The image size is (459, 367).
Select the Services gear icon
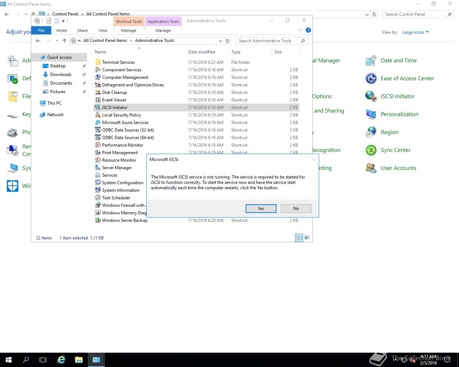pyautogui.click(x=98, y=175)
